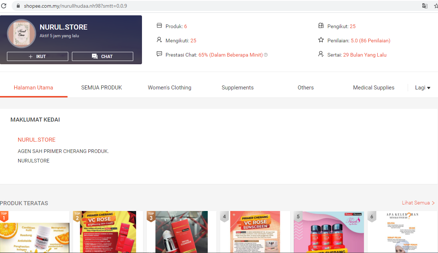Click the CHAT button
Screen dimensions: 438x253
pyautogui.click(x=102, y=56)
